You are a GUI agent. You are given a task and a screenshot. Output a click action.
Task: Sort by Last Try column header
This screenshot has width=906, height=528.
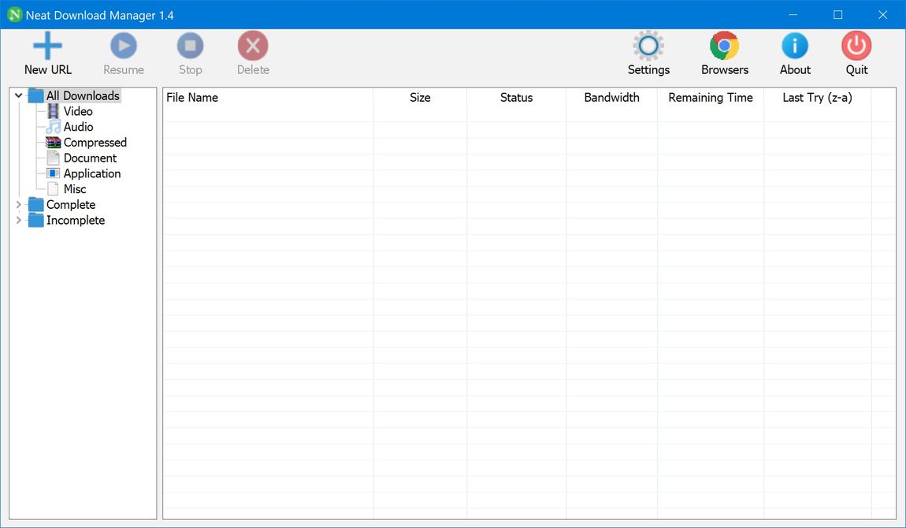point(818,98)
